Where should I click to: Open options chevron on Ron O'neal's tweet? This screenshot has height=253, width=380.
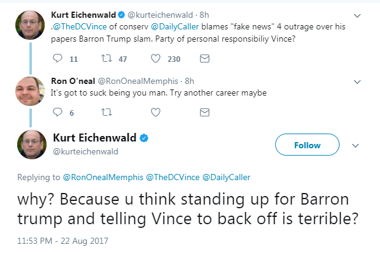click(x=357, y=82)
